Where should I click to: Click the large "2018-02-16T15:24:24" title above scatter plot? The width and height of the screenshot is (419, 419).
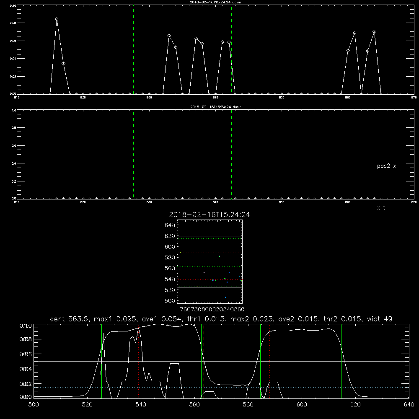click(209, 215)
